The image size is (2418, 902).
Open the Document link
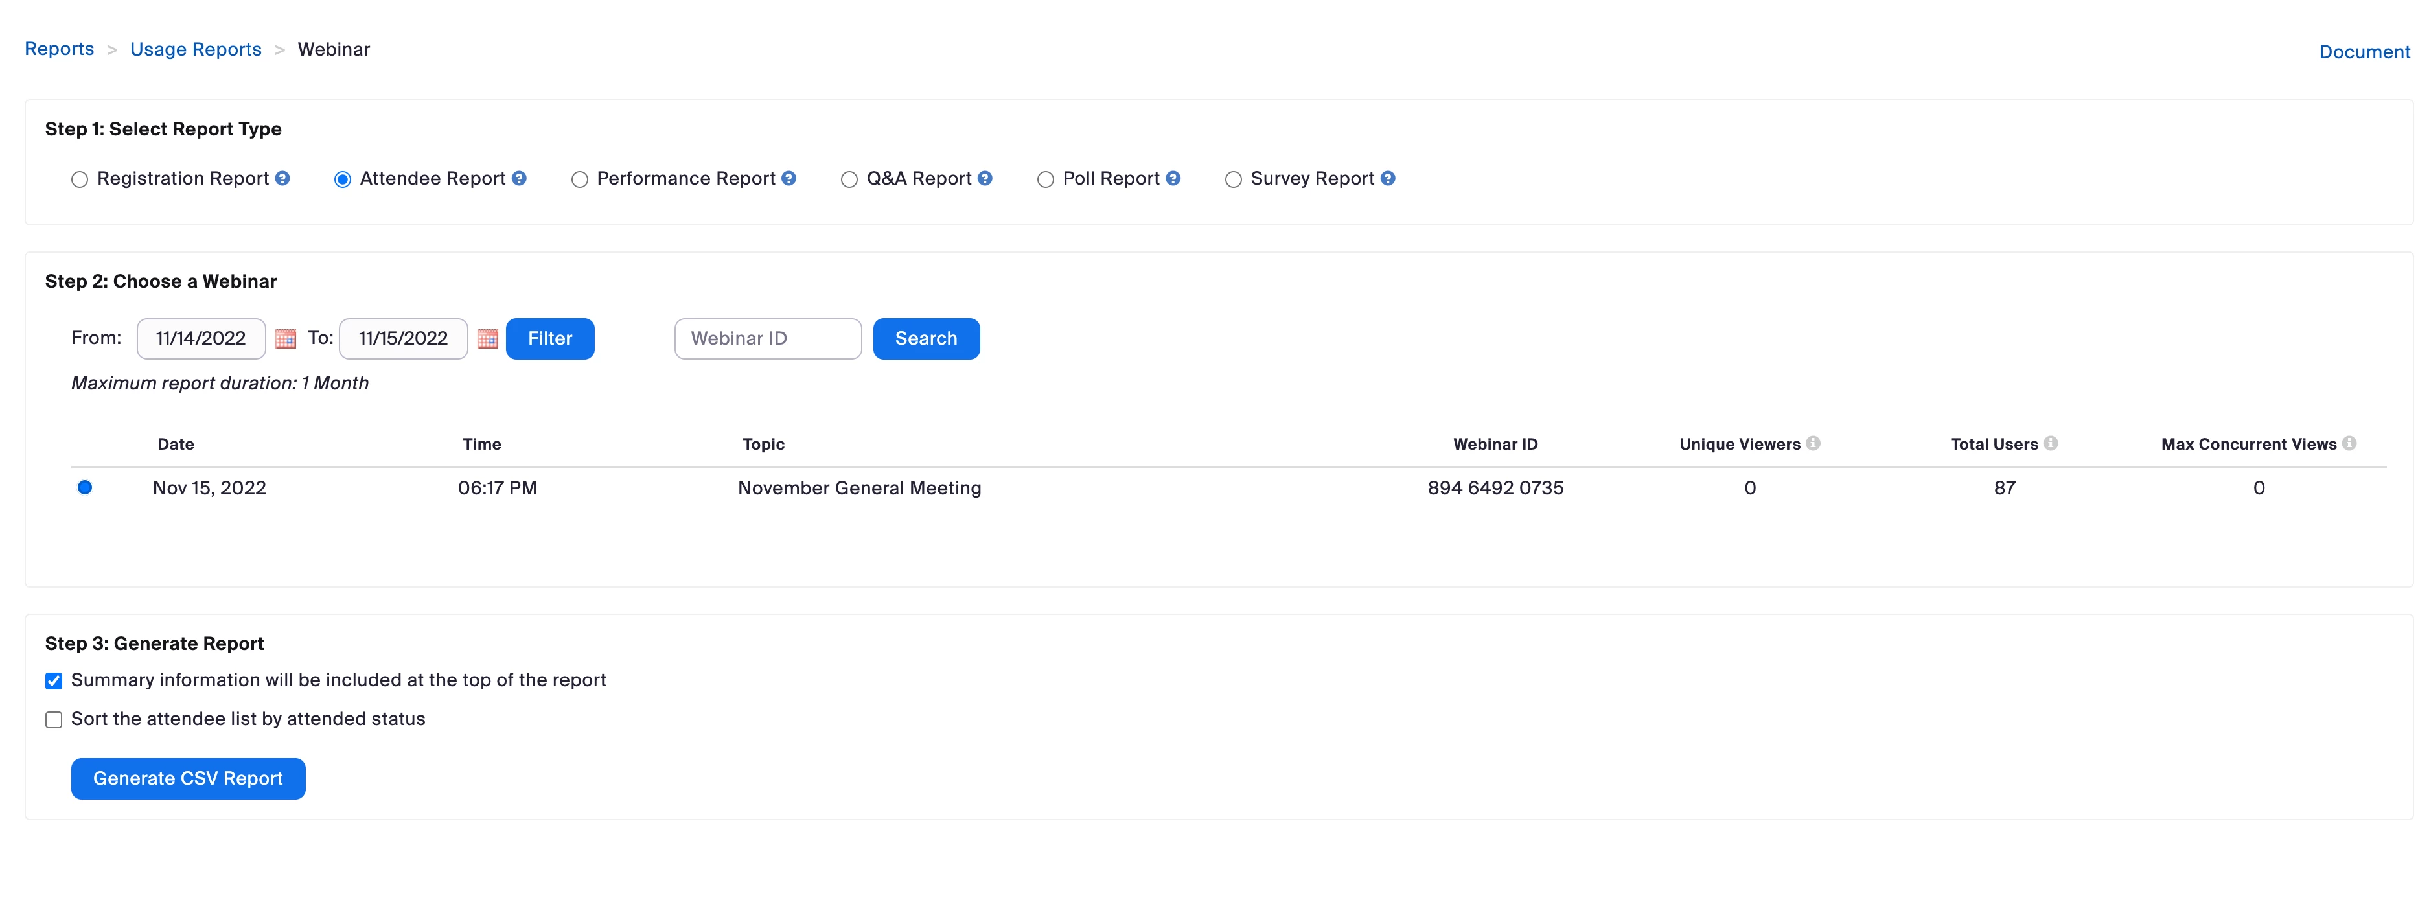[2364, 52]
